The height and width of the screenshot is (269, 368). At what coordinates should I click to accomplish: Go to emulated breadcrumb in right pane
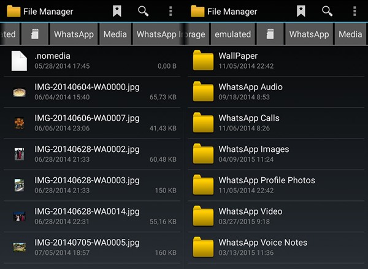pos(233,34)
